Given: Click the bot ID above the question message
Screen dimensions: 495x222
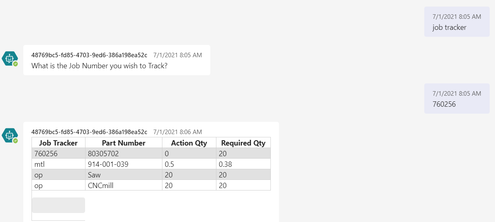Looking at the screenshot, I should point(89,55).
